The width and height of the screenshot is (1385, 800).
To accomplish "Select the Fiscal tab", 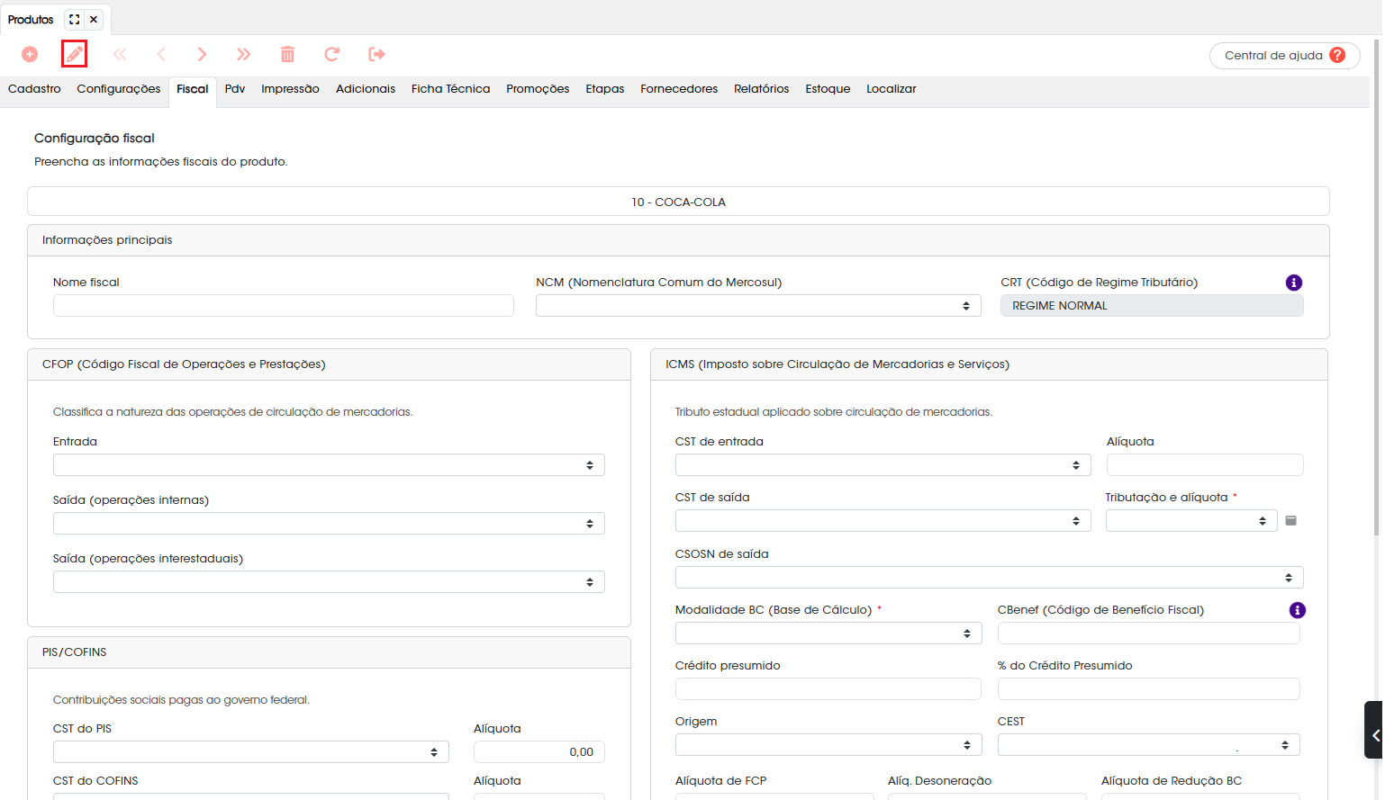I will tap(193, 90).
